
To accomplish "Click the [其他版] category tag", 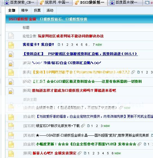I will (x=29, y=135).
